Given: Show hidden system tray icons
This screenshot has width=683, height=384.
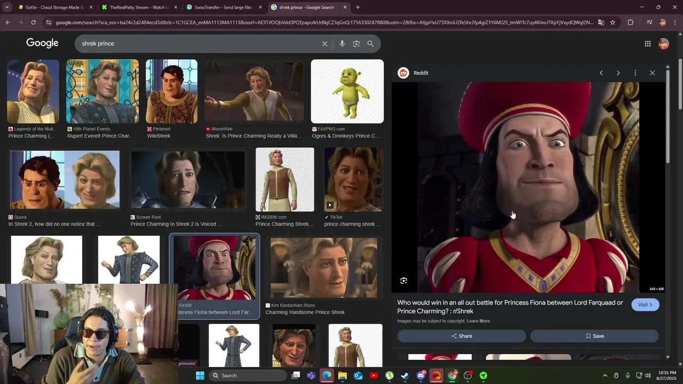Looking at the screenshot, I should pos(605,375).
